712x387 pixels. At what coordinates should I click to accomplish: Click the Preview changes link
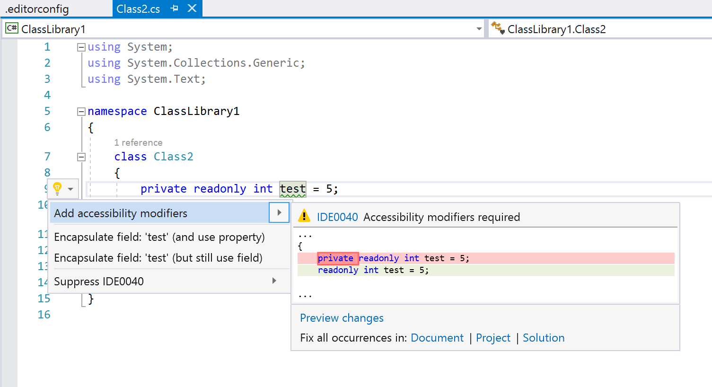coord(342,317)
